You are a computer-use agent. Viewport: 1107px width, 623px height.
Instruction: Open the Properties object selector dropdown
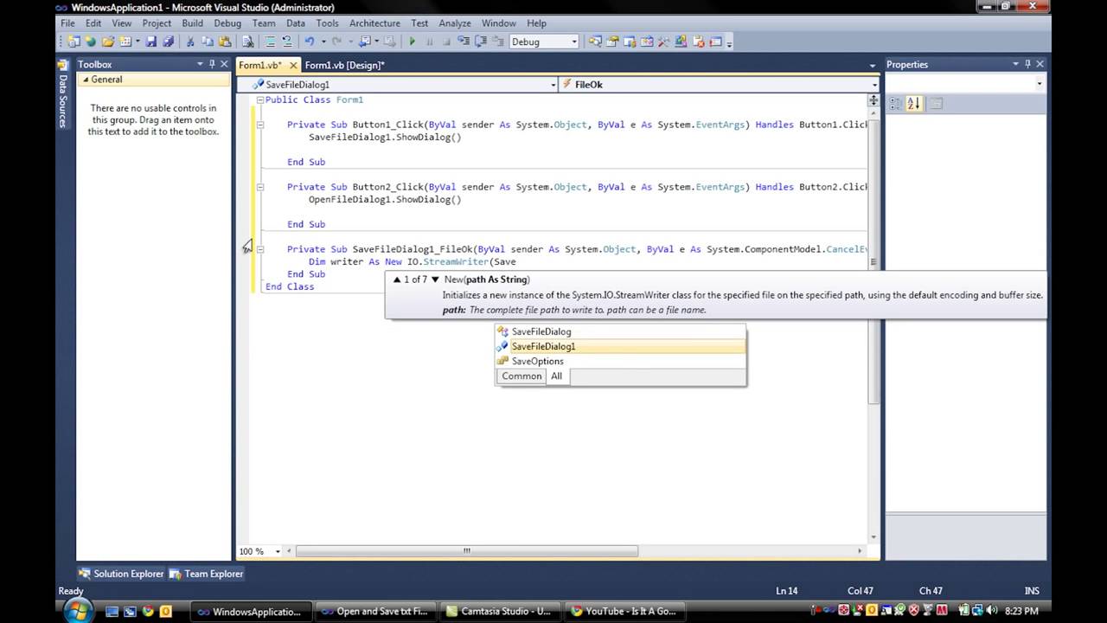click(x=1039, y=84)
